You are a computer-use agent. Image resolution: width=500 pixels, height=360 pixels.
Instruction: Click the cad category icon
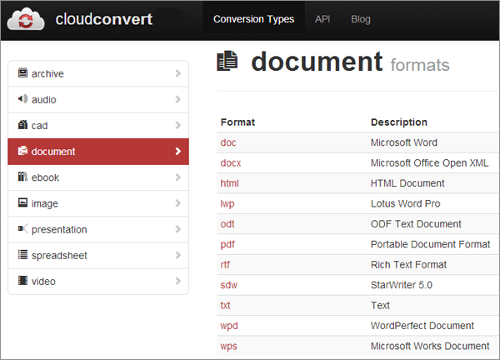tap(22, 125)
